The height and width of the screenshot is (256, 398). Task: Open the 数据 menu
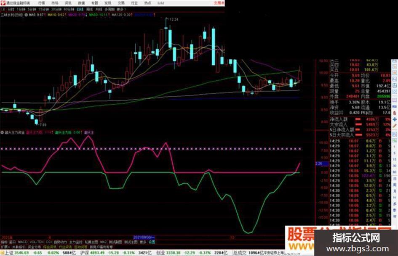point(81,3)
